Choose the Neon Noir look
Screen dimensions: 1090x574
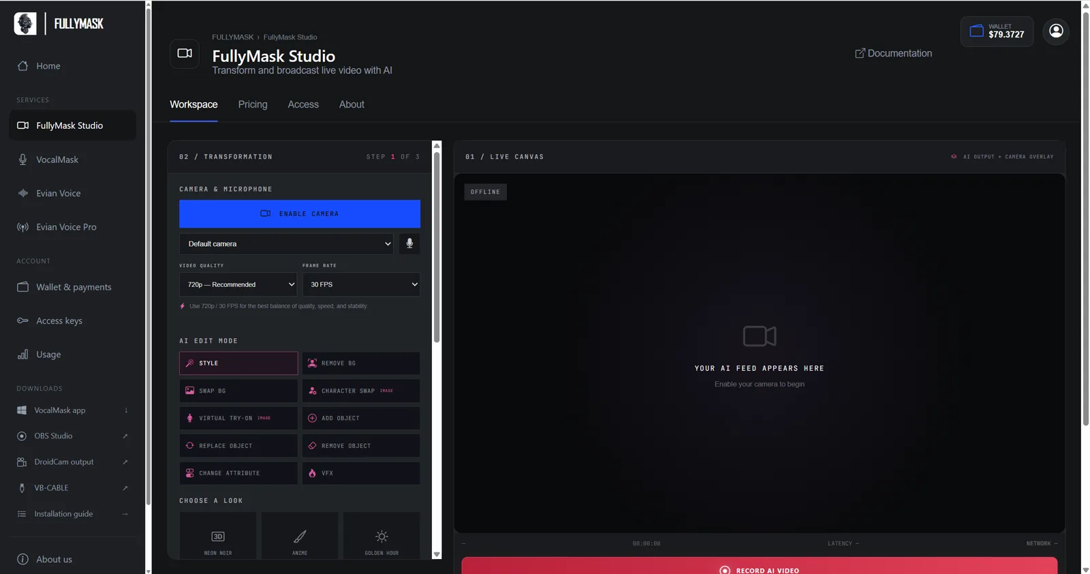(x=218, y=536)
